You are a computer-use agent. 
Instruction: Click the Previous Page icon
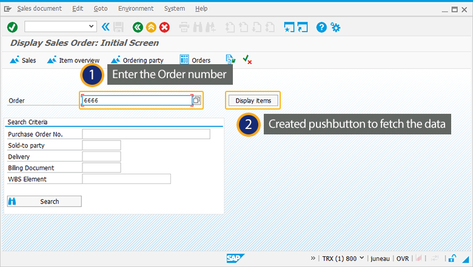243,27
